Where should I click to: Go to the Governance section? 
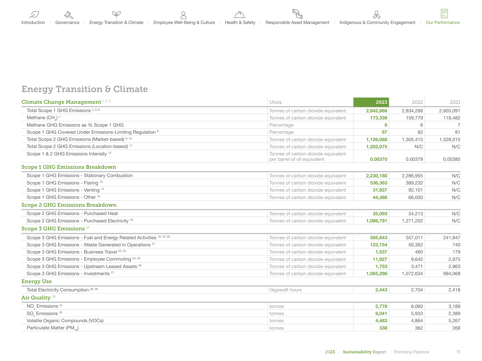pos(67,23)
